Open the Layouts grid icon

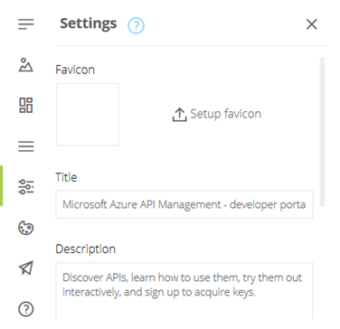point(26,105)
